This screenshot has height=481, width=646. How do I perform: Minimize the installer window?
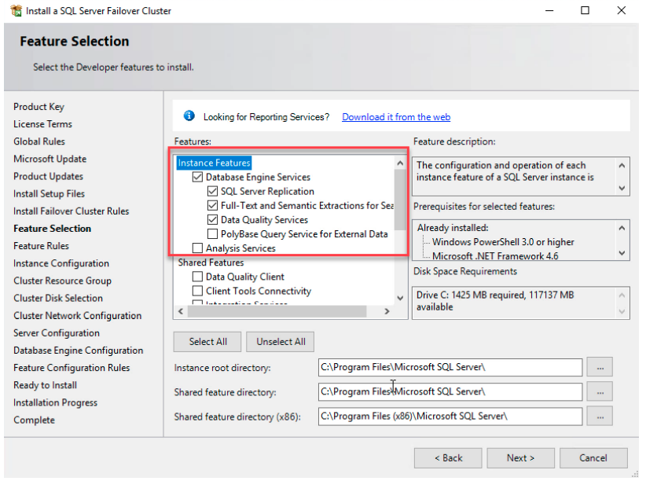pos(549,11)
